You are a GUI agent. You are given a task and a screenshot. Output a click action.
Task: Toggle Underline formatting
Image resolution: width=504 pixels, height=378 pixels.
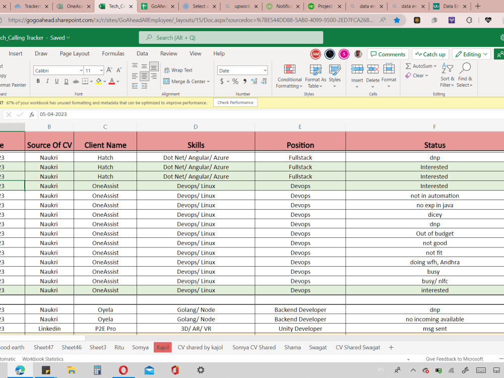[57, 81]
